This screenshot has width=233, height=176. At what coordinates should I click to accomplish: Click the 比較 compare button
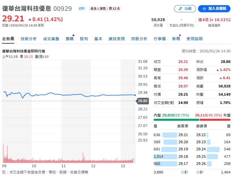pyautogui.click(x=185, y=9)
